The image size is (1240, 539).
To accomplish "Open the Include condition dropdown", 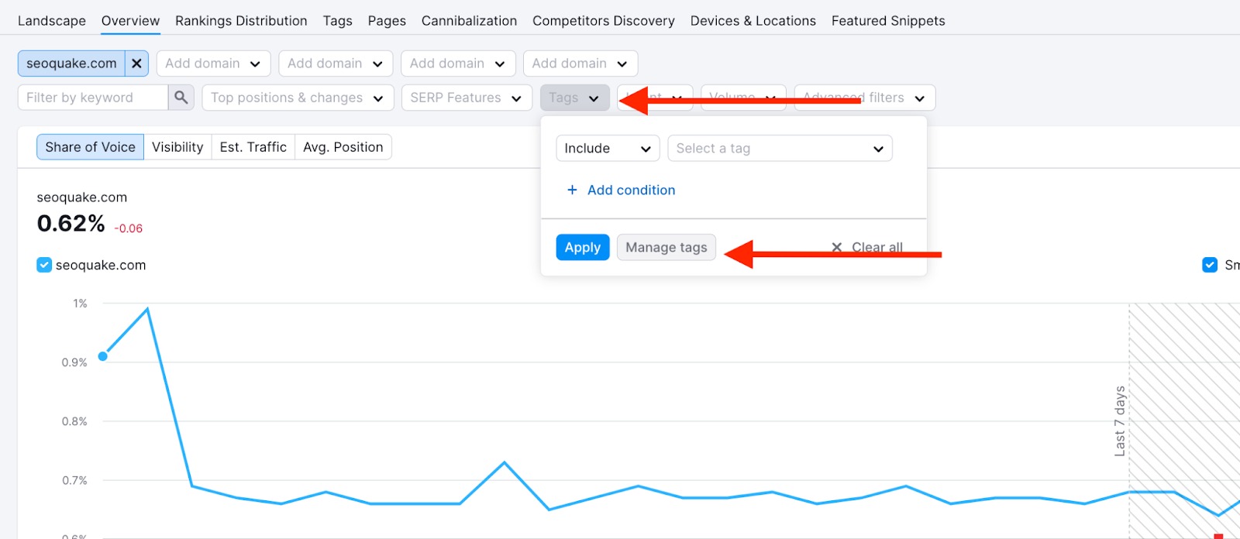I will pos(608,148).
